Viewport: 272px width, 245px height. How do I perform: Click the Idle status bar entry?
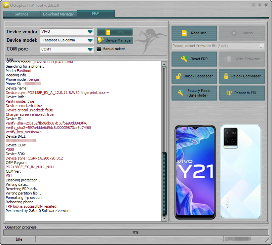coord(19,239)
